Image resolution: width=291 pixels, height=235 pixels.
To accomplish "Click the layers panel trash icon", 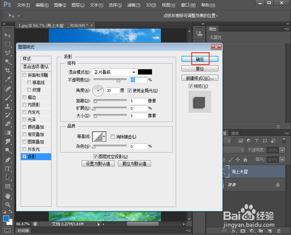I will click(279, 231).
